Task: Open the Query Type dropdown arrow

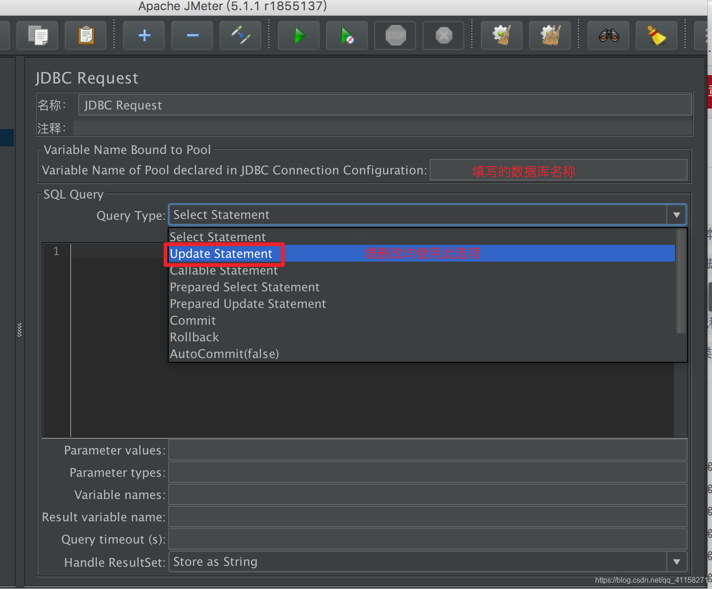Action: [x=676, y=215]
